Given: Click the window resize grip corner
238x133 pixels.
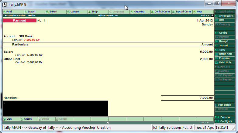Looking at the screenshot, I should pyautogui.click(x=233, y=128).
